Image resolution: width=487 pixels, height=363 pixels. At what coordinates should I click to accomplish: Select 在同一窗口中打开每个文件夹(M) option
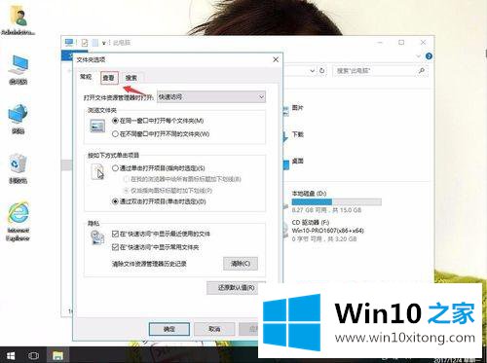click(x=158, y=121)
